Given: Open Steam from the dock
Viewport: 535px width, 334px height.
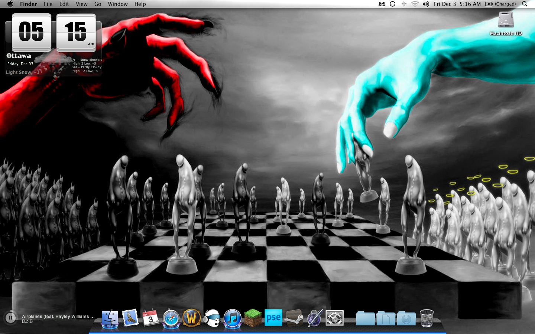Looking at the screenshot, I should (294, 318).
